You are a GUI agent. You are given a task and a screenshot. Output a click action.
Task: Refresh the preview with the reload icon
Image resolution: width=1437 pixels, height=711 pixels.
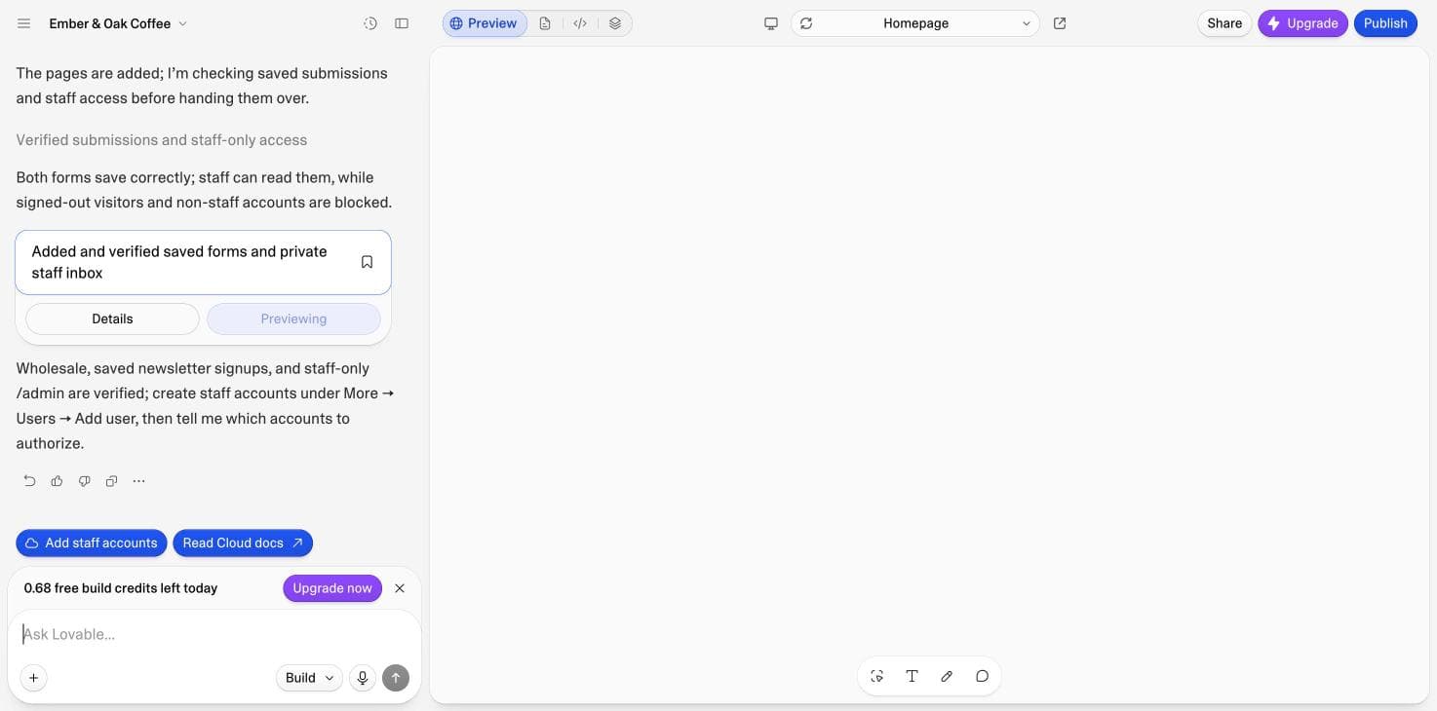click(x=806, y=23)
